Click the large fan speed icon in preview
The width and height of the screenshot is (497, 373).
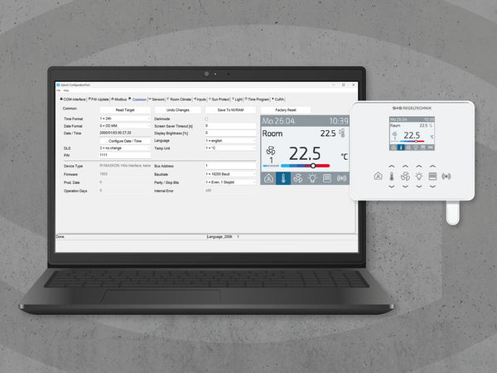click(x=270, y=151)
